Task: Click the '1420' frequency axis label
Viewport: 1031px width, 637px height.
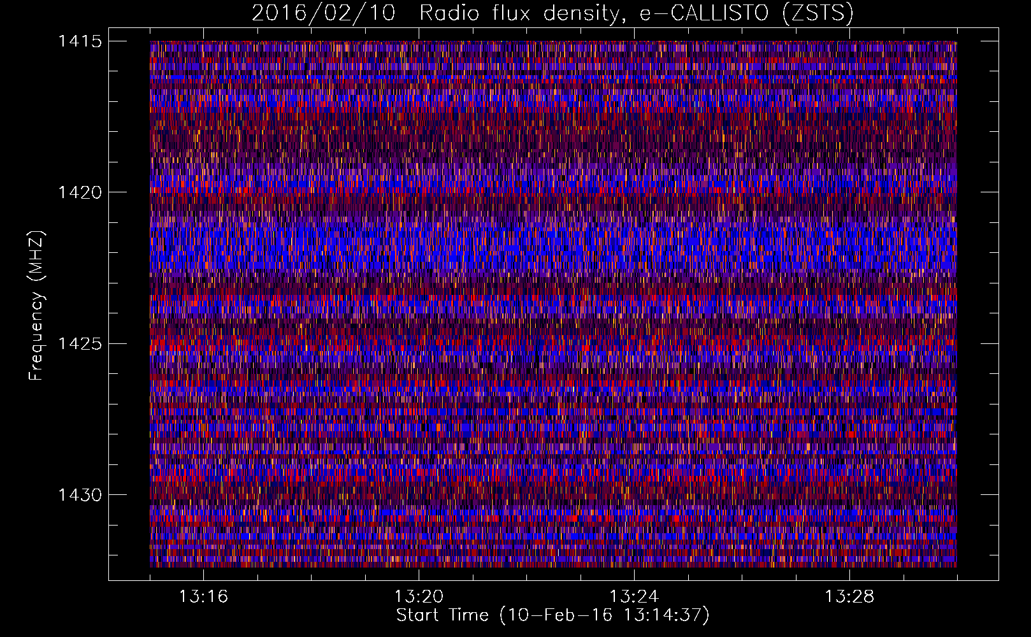Action: [x=80, y=192]
